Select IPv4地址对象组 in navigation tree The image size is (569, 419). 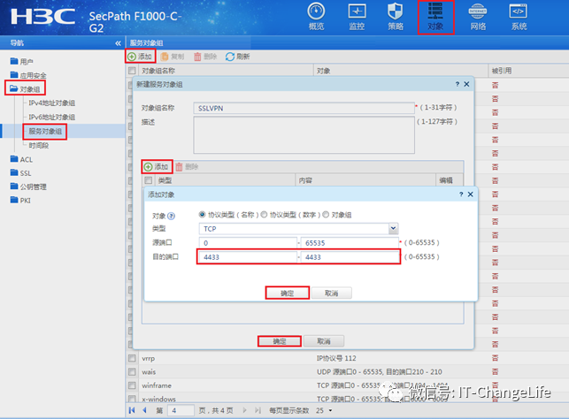52,103
